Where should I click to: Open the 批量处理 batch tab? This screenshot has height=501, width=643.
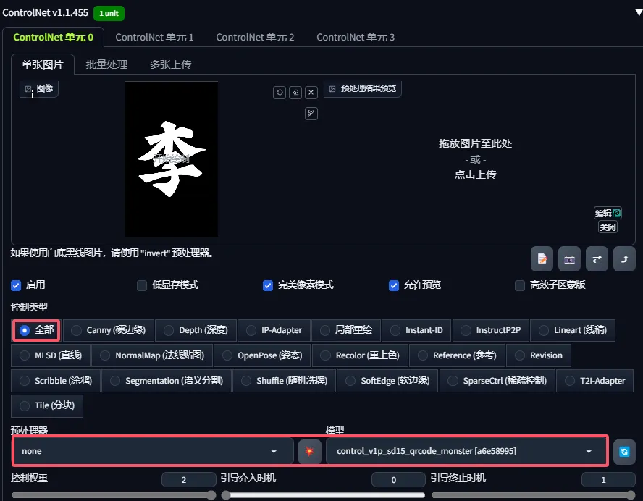pyautogui.click(x=106, y=64)
